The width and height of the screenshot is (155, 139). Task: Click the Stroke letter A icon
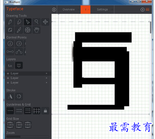click(x=10, y=96)
